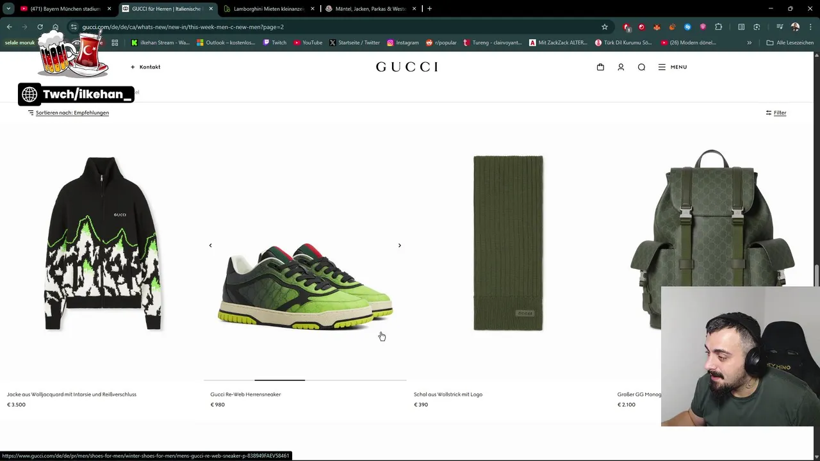Open the Outlook – kostenlos bookmark
Image resolution: width=820 pixels, height=461 pixels.
tap(226, 43)
